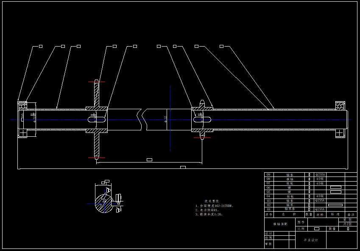Click the 共7张 sheet count text

(347, 224)
